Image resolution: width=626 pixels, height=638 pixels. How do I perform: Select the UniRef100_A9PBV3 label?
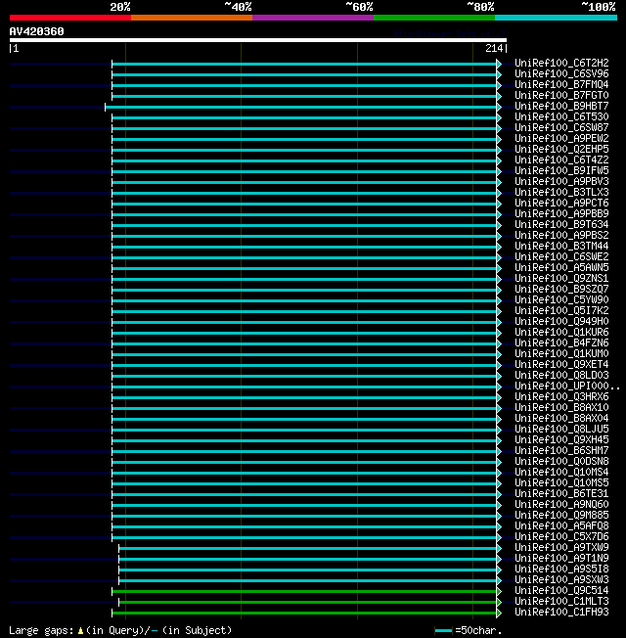coord(561,181)
